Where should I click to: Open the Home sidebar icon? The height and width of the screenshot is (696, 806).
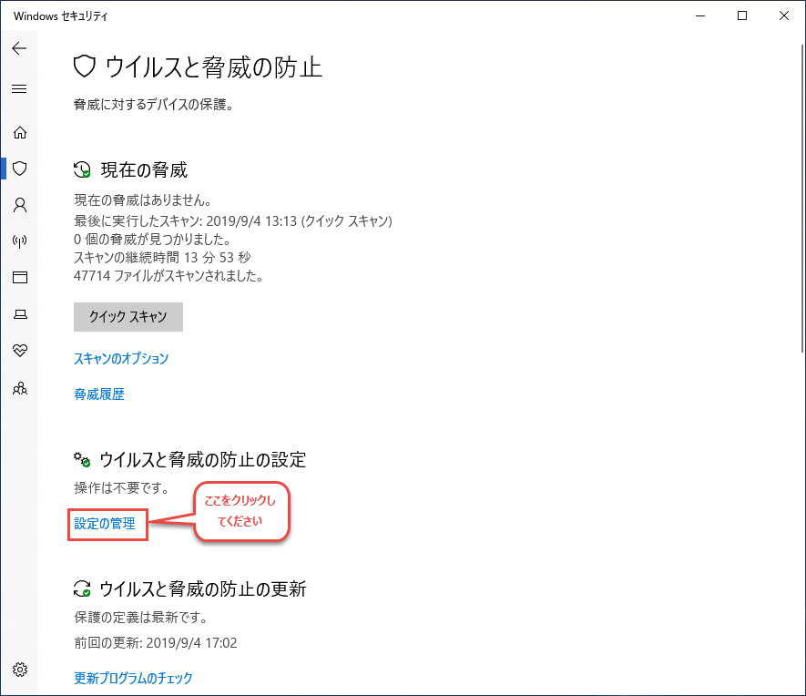click(x=19, y=133)
